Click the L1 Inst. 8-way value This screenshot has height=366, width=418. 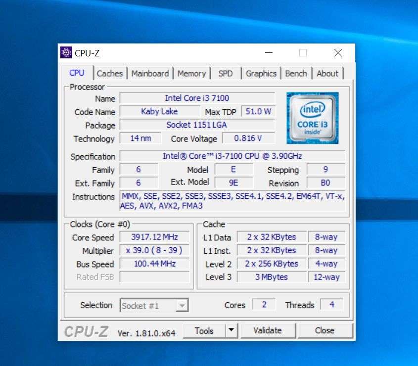326,250
